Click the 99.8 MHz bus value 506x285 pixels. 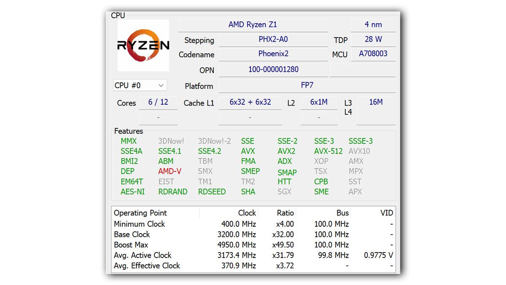[x=334, y=255]
